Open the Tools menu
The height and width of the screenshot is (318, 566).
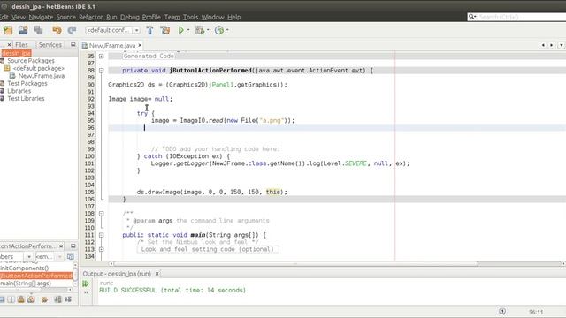point(190,17)
